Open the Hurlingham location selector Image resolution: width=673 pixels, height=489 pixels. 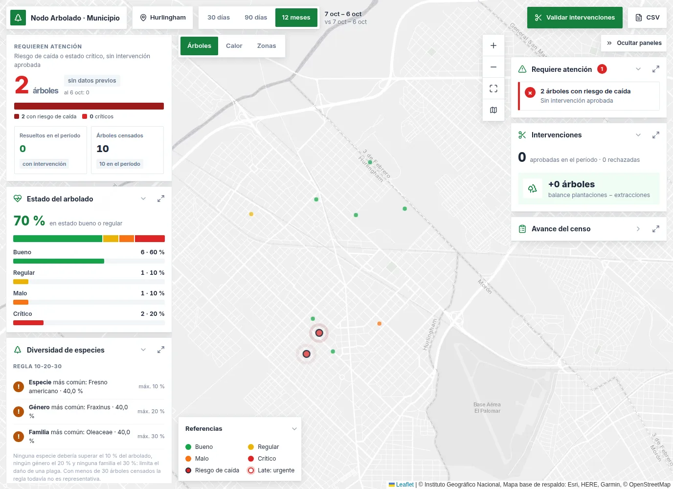coord(163,18)
